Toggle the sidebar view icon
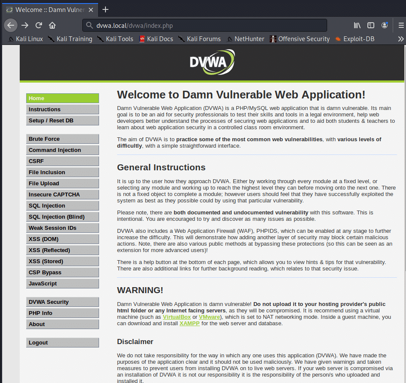406x383 pixels. coord(371,25)
